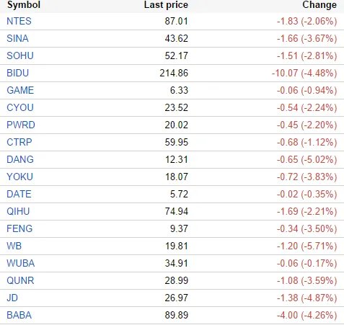The width and height of the screenshot is (344, 325).
Task: Open the QUNR stock link
Action: pos(20,280)
